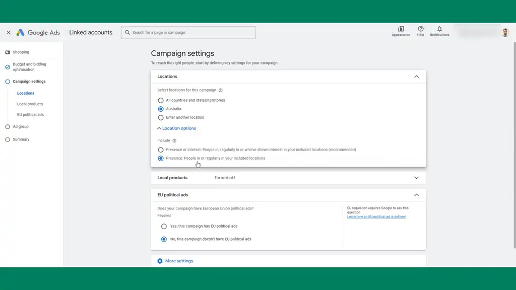
Task: Select All countries and states/territories option
Action: point(161,100)
